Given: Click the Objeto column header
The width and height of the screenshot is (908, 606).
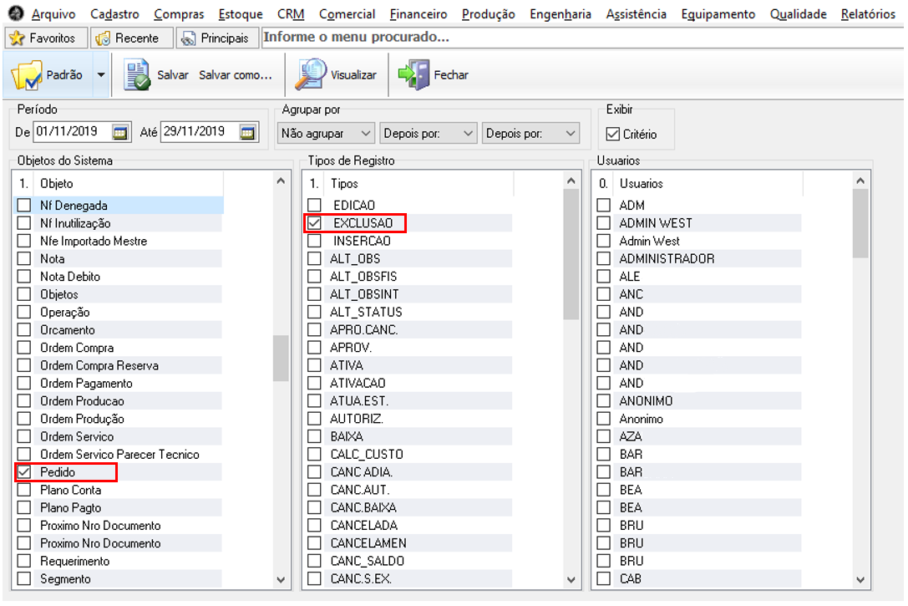Looking at the screenshot, I should tap(128, 184).
